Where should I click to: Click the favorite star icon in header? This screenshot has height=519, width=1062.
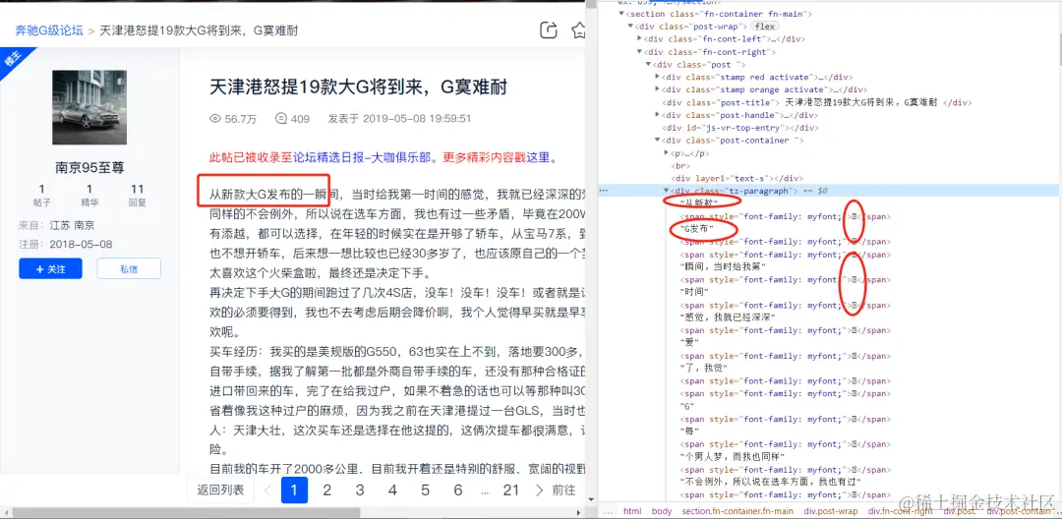pyautogui.click(x=578, y=29)
